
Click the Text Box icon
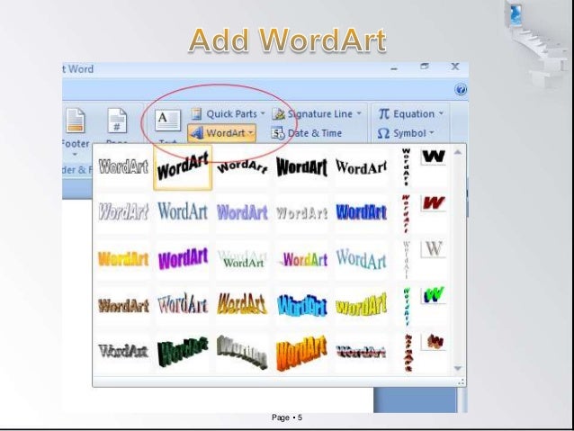(x=167, y=121)
